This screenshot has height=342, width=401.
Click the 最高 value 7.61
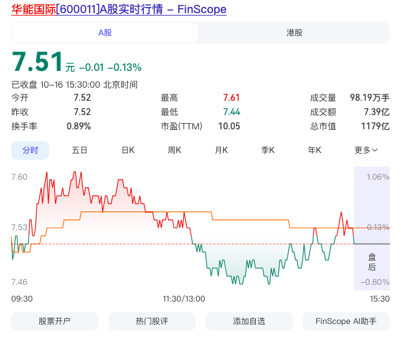click(x=232, y=98)
